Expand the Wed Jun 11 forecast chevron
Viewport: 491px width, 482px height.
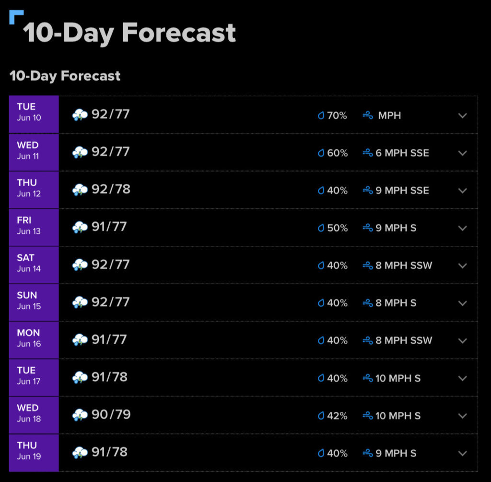click(x=463, y=153)
